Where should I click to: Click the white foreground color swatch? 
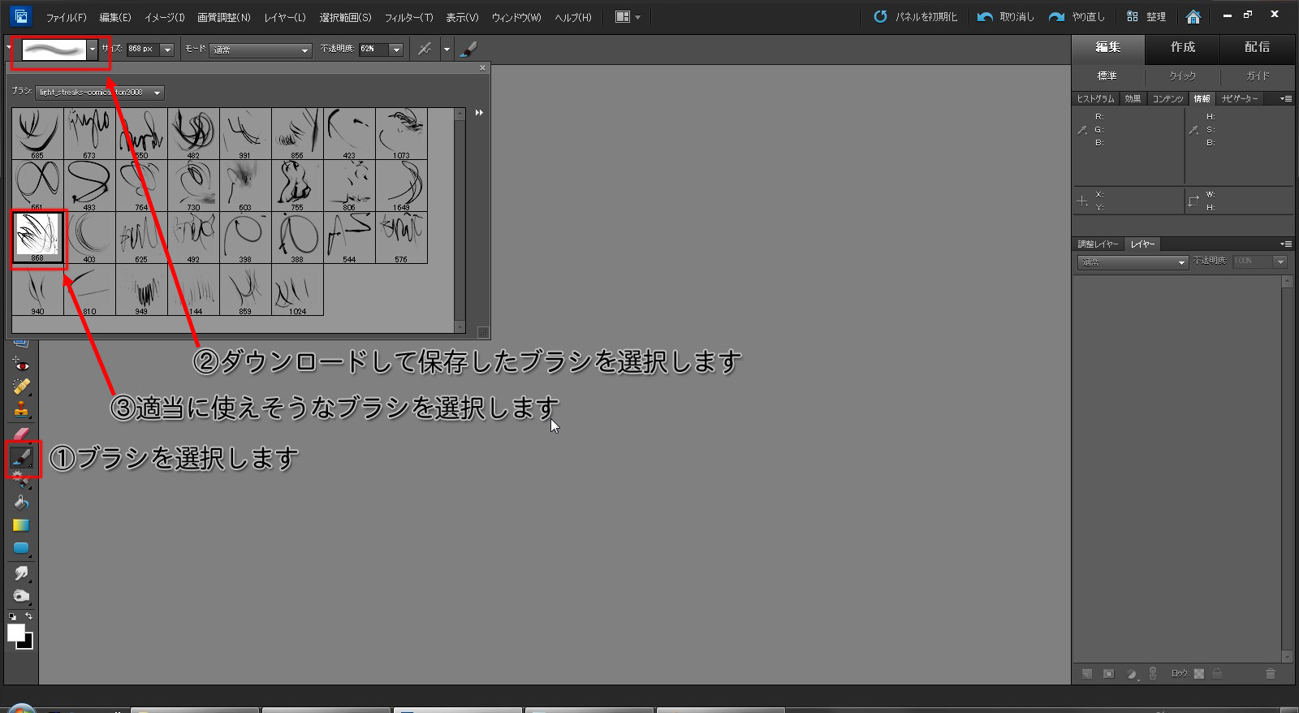(15, 633)
